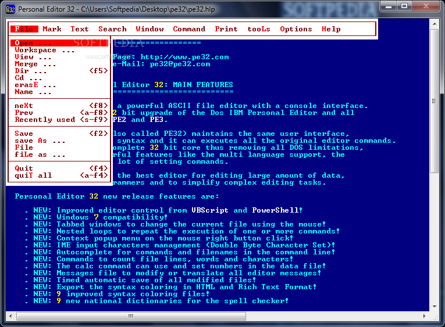Open the Text menu
This screenshot has width=445, height=327.
point(80,29)
